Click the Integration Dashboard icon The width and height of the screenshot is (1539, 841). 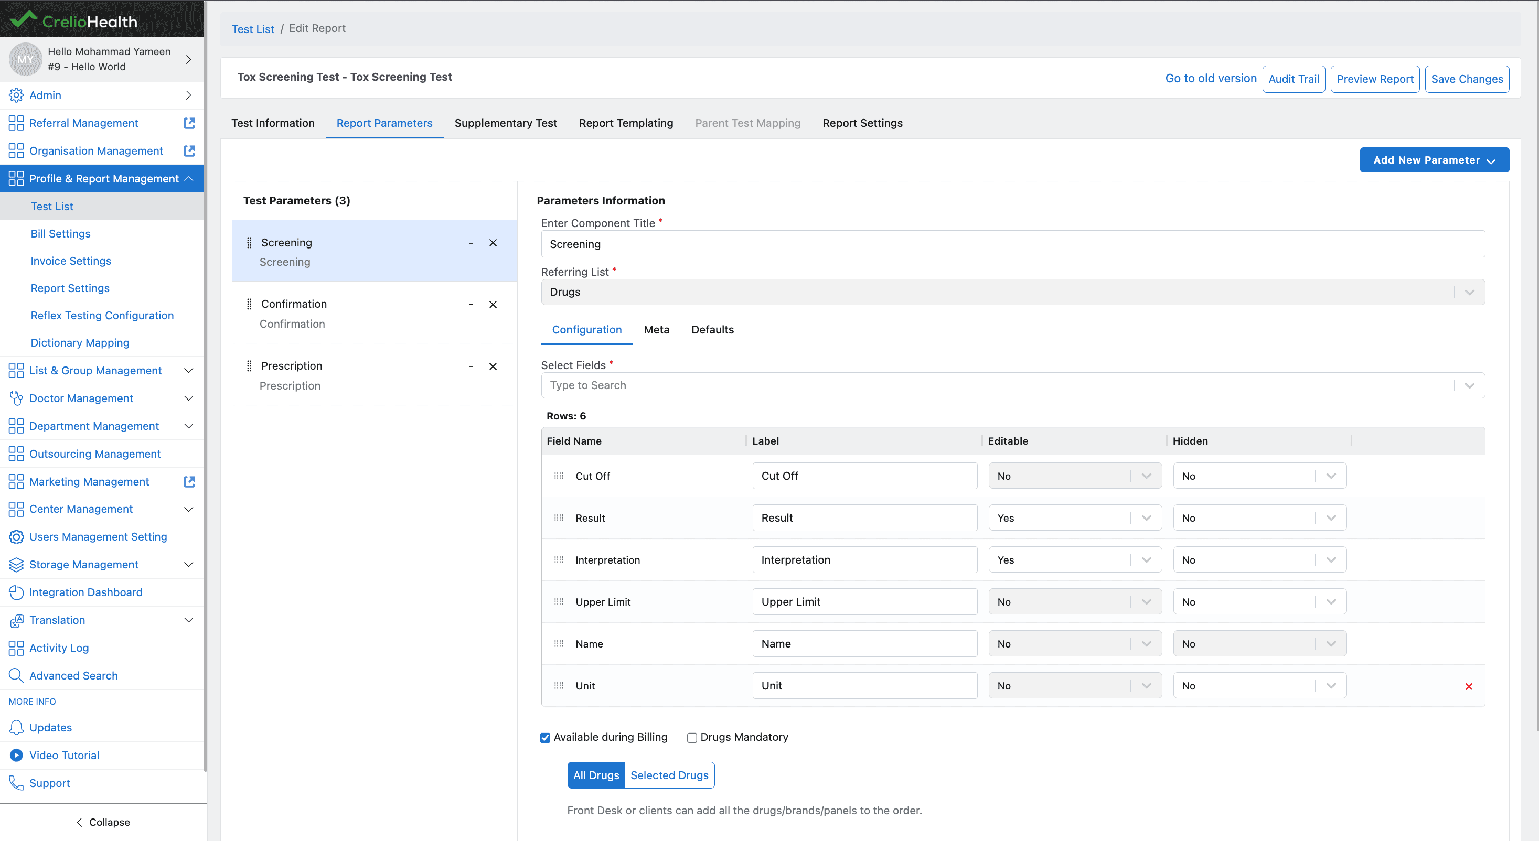pyautogui.click(x=16, y=592)
